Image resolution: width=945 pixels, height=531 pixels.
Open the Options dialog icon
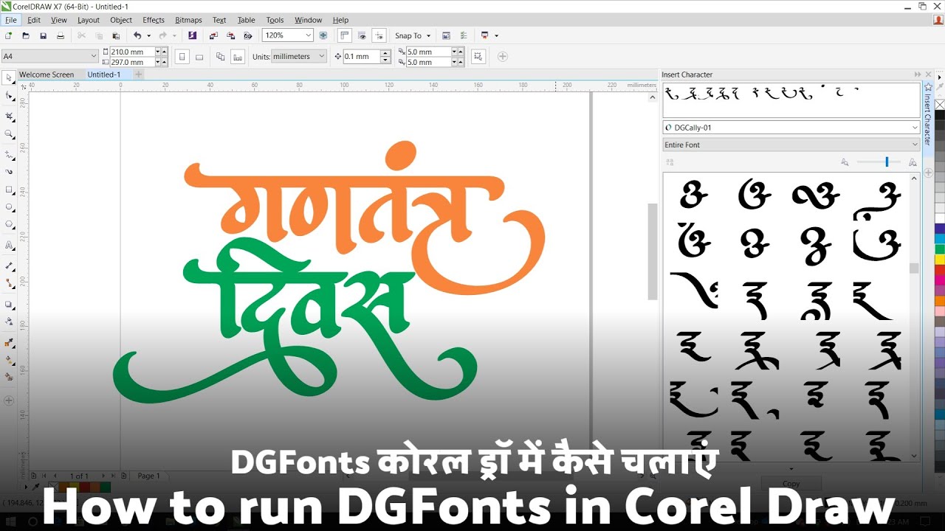[463, 35]
